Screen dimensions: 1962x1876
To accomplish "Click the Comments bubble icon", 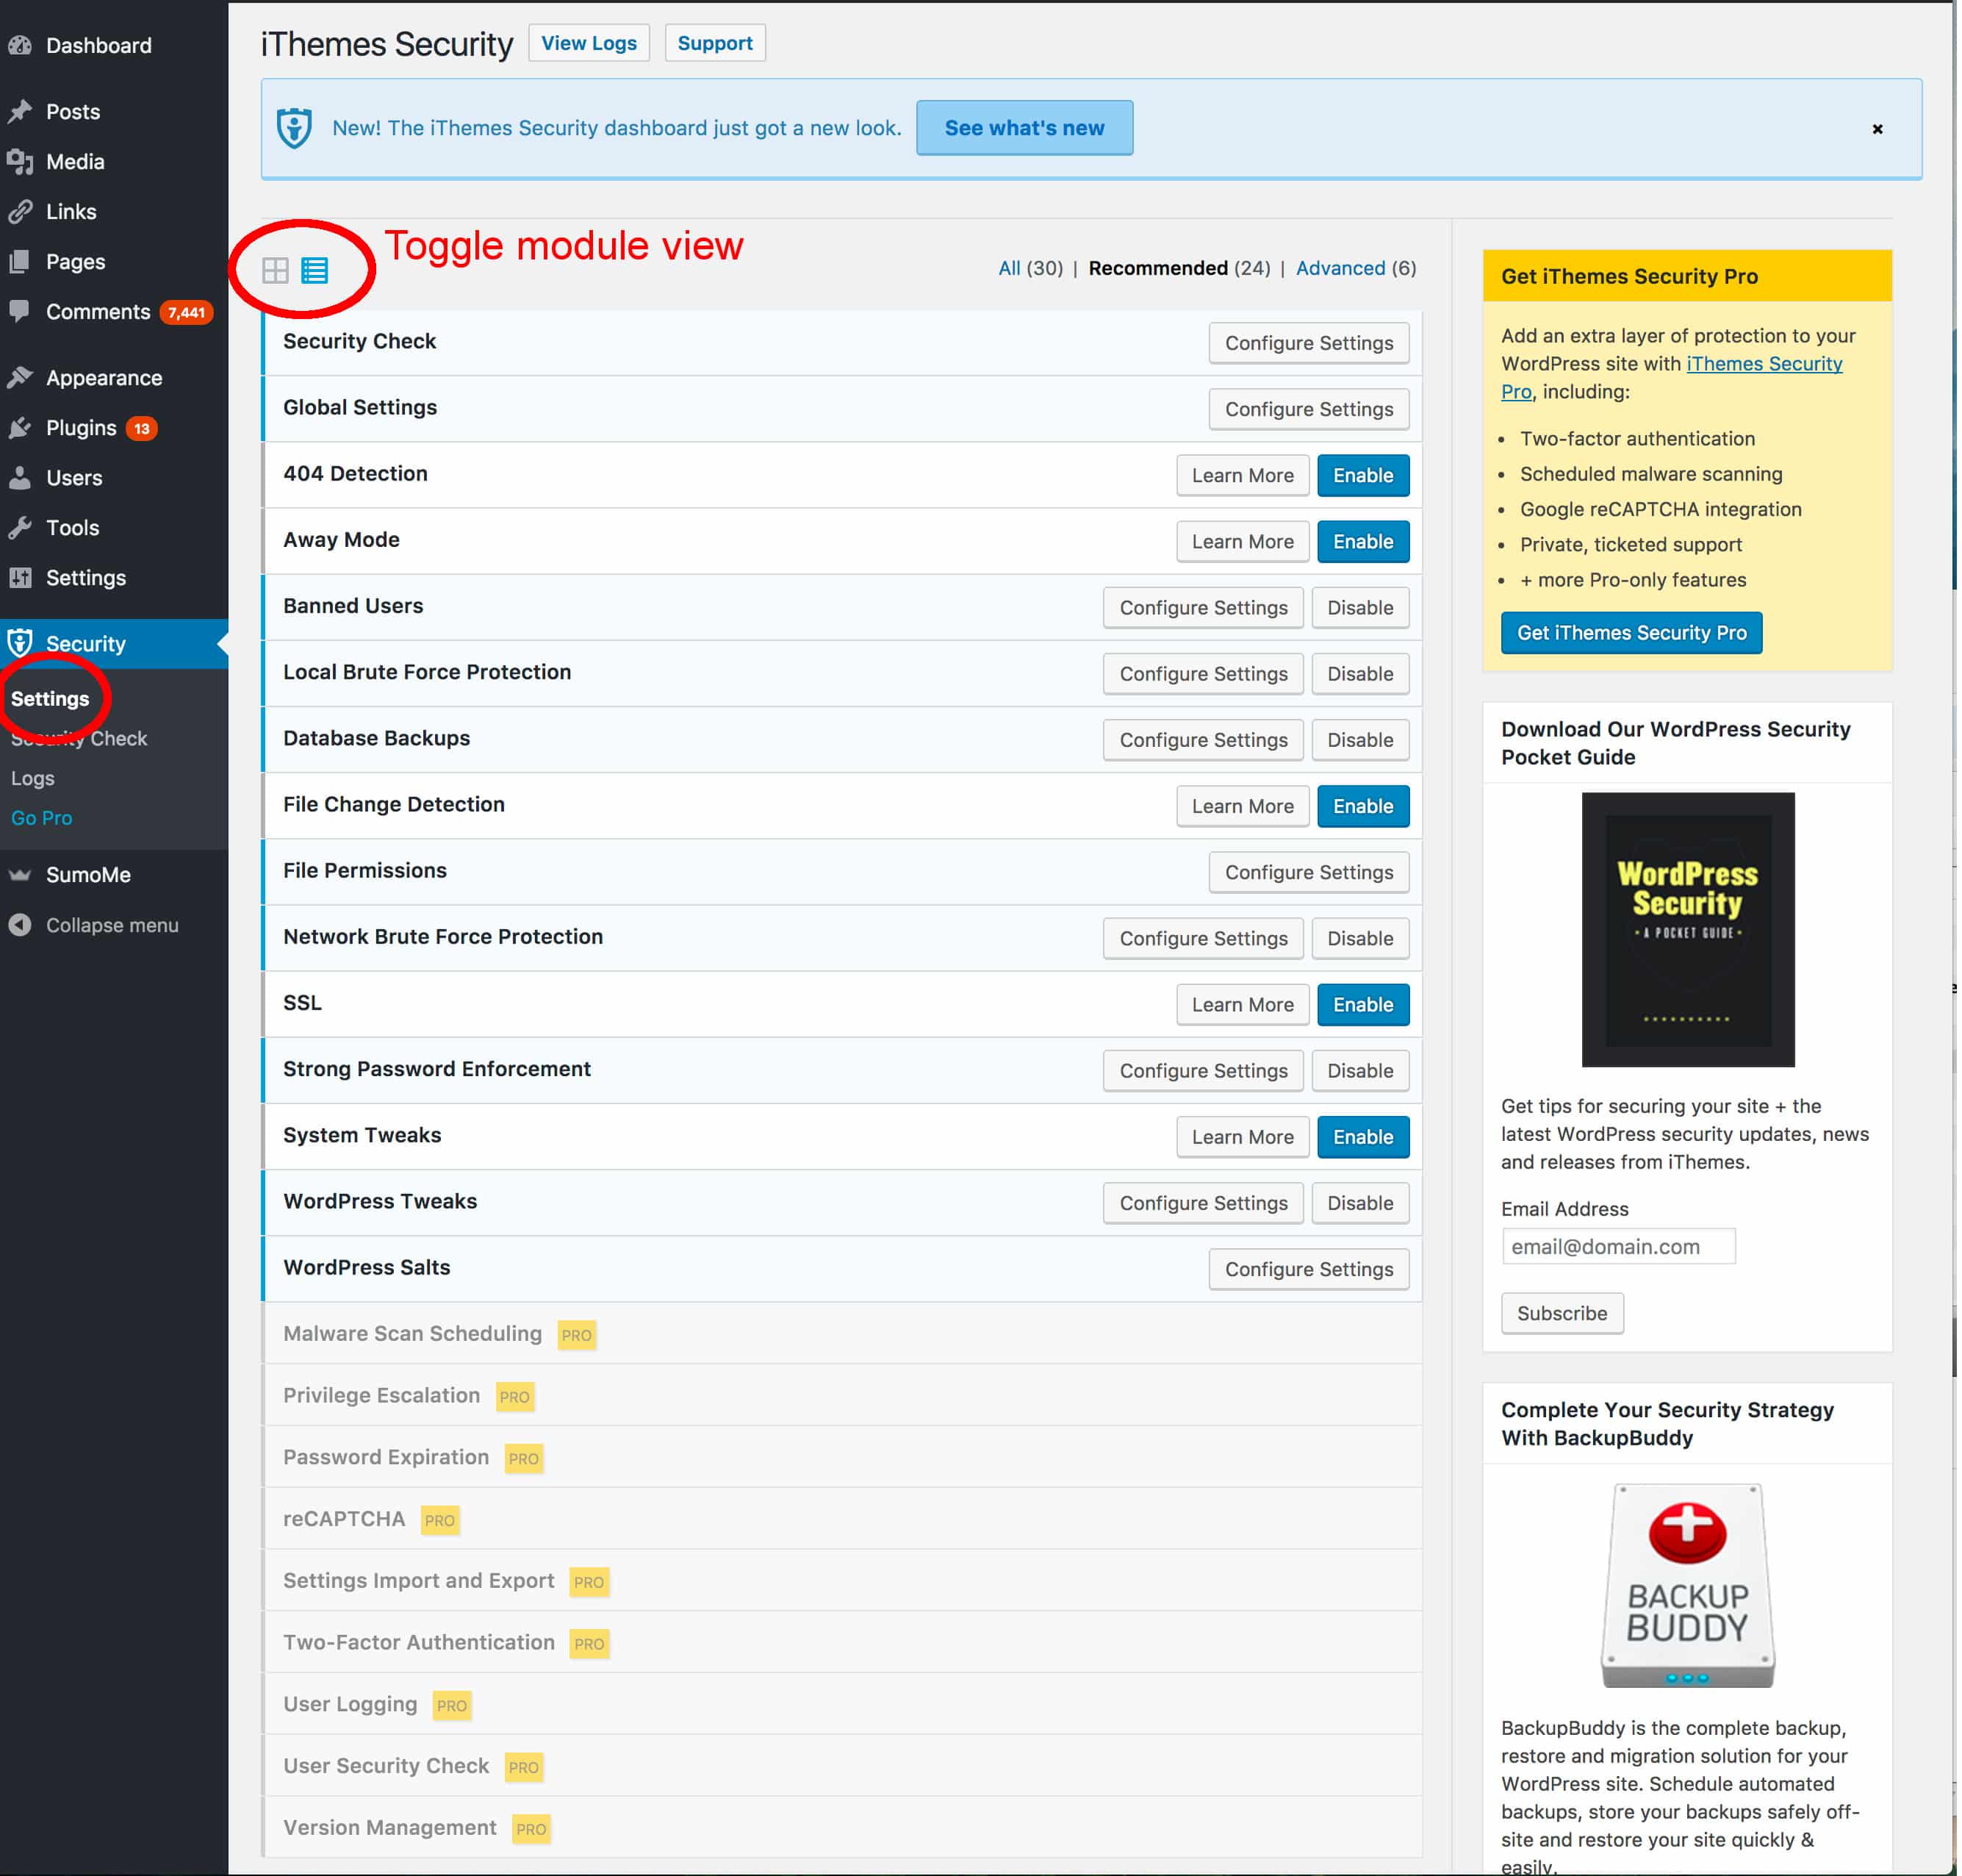I will [x=20, y=311].
